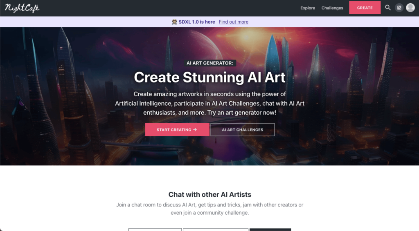Viewport: 419px width, 231px height.
Task: Click the START CREATING button
Action: click(177, 130)
